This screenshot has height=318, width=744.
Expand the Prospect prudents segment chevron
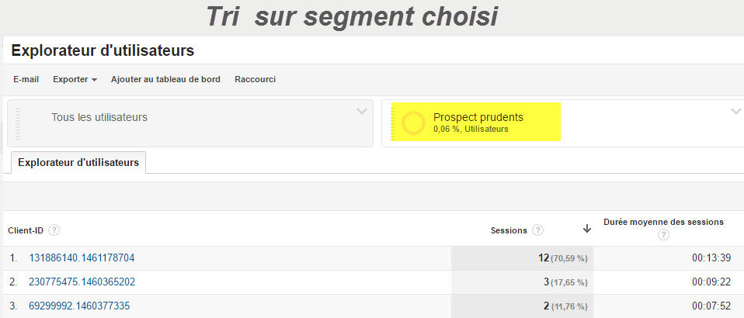click(x=736, y=112)
